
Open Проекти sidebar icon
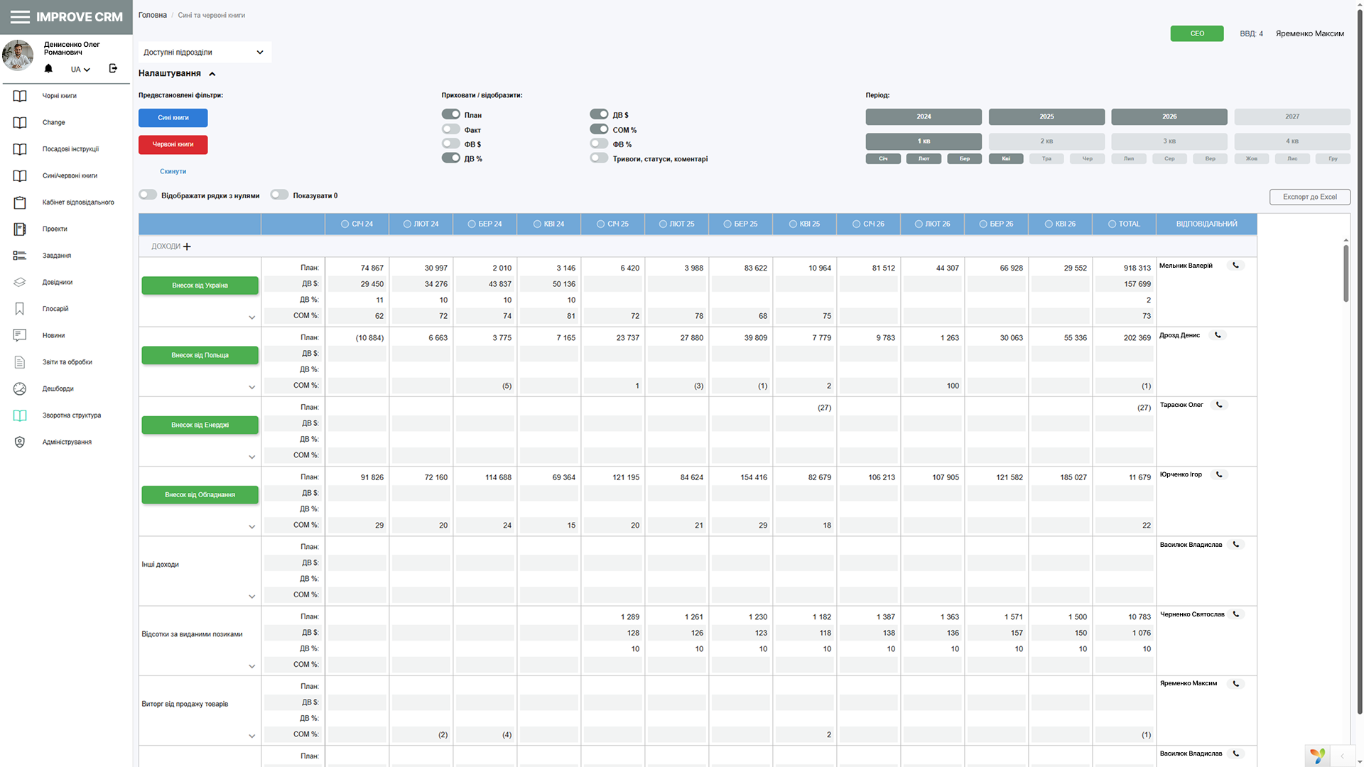(x=20, y=229)
